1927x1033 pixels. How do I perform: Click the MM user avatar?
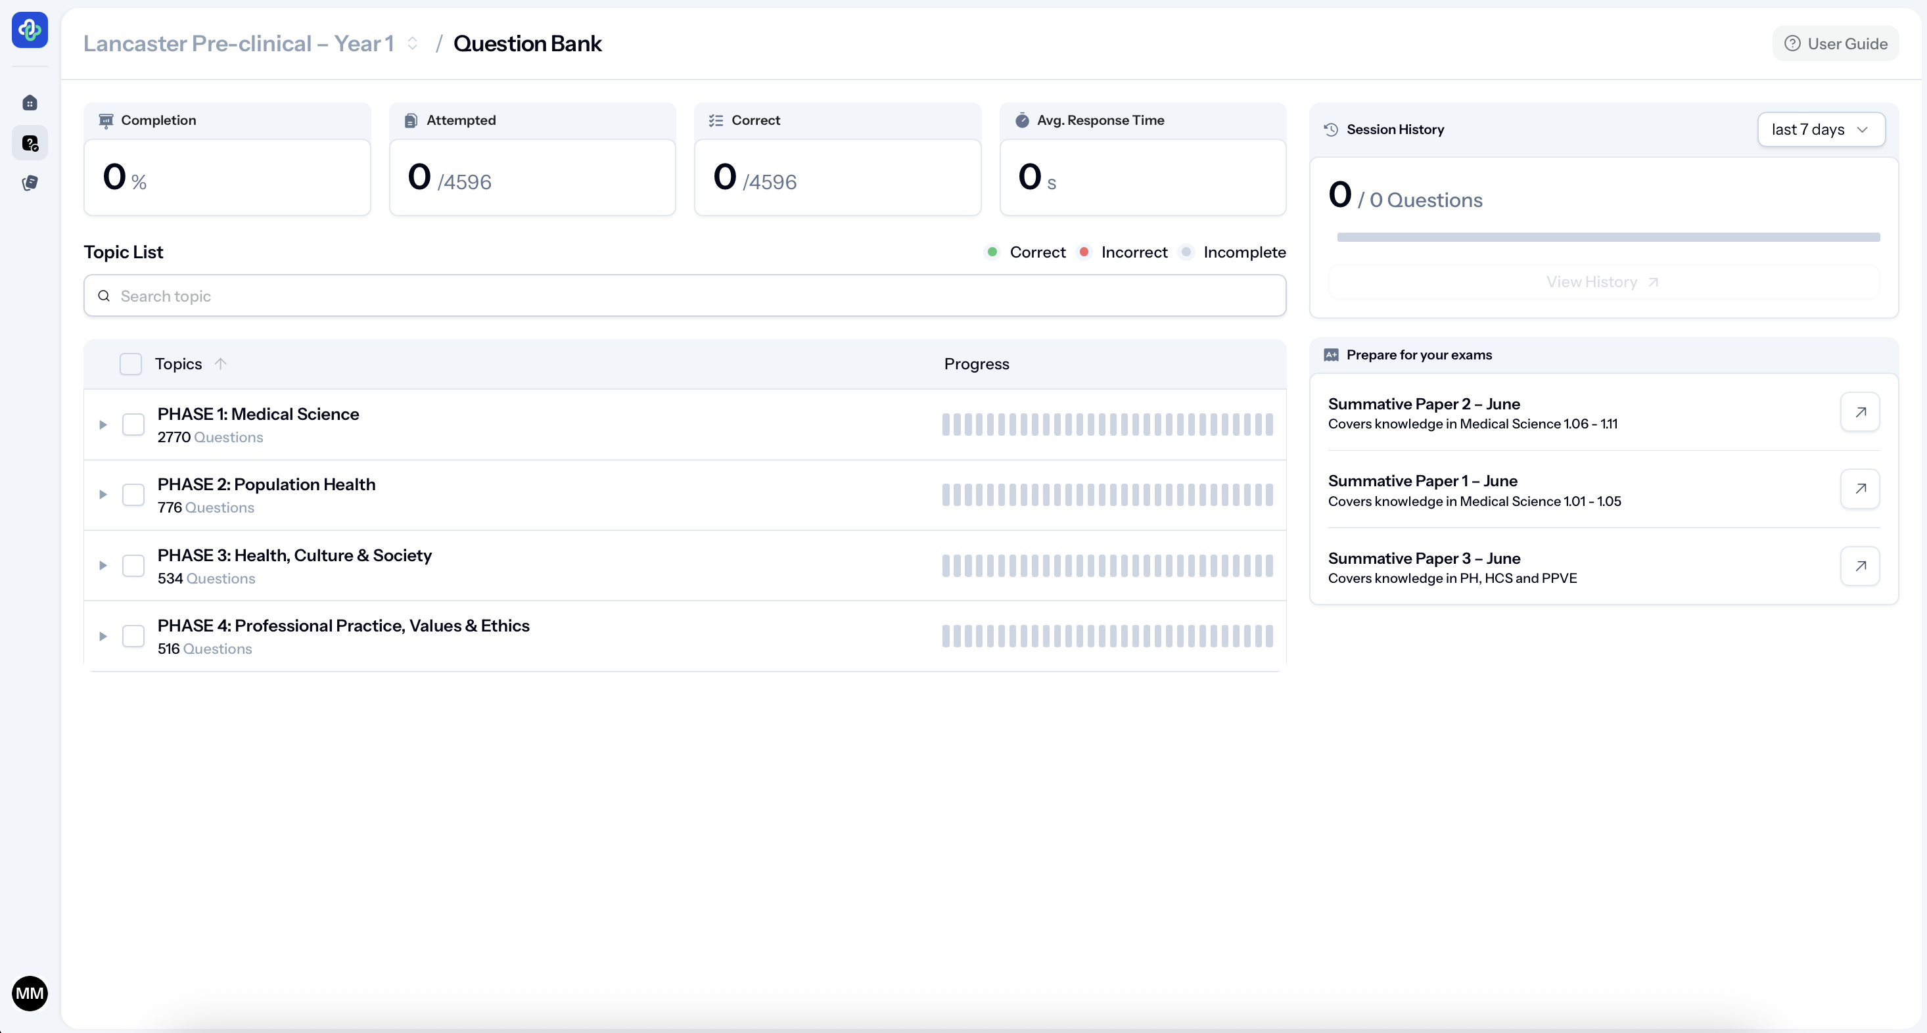coord(30,994)
